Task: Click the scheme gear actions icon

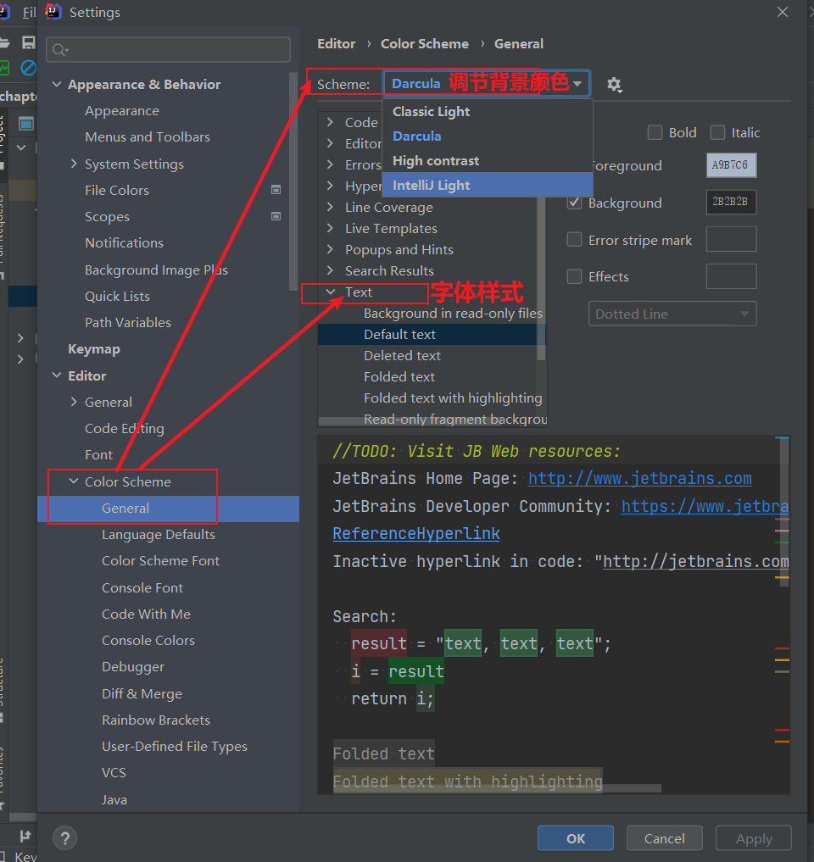Action: click(x=615, y=85)
